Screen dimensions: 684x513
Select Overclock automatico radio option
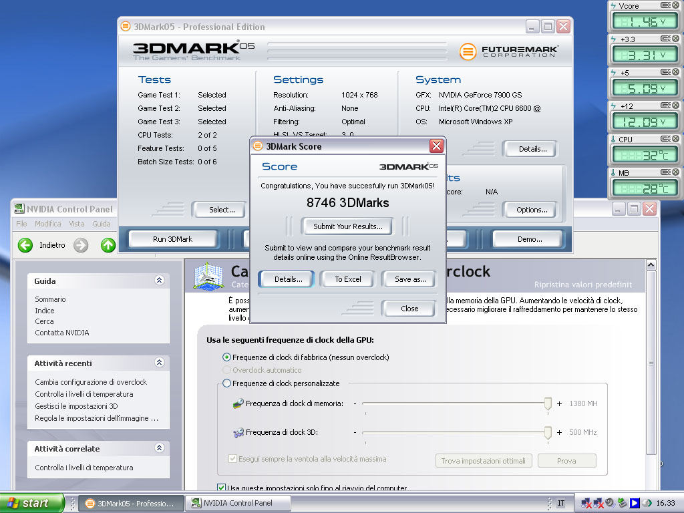tap(226, 370)
